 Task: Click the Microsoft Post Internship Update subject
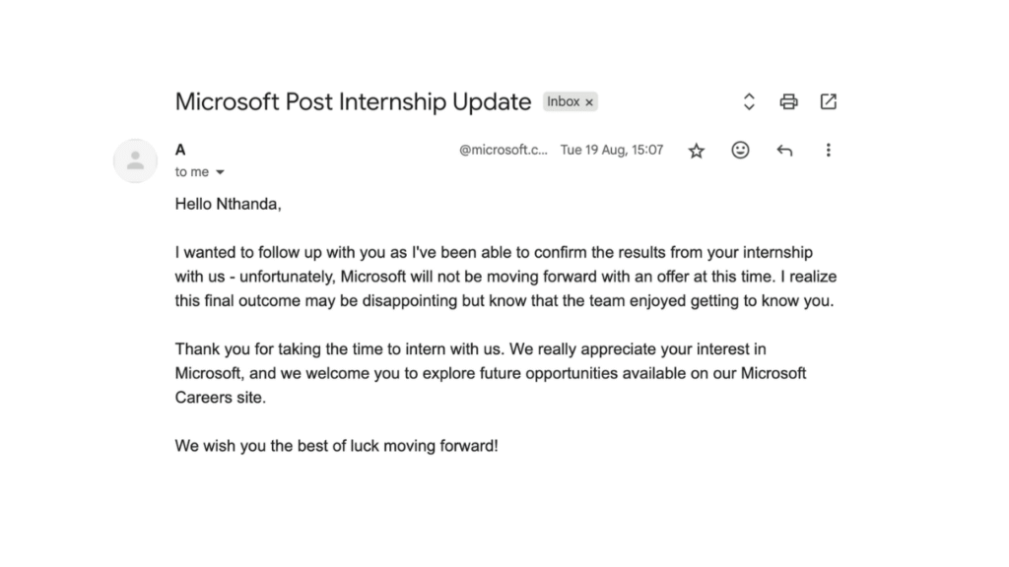(x=353, y=101)
